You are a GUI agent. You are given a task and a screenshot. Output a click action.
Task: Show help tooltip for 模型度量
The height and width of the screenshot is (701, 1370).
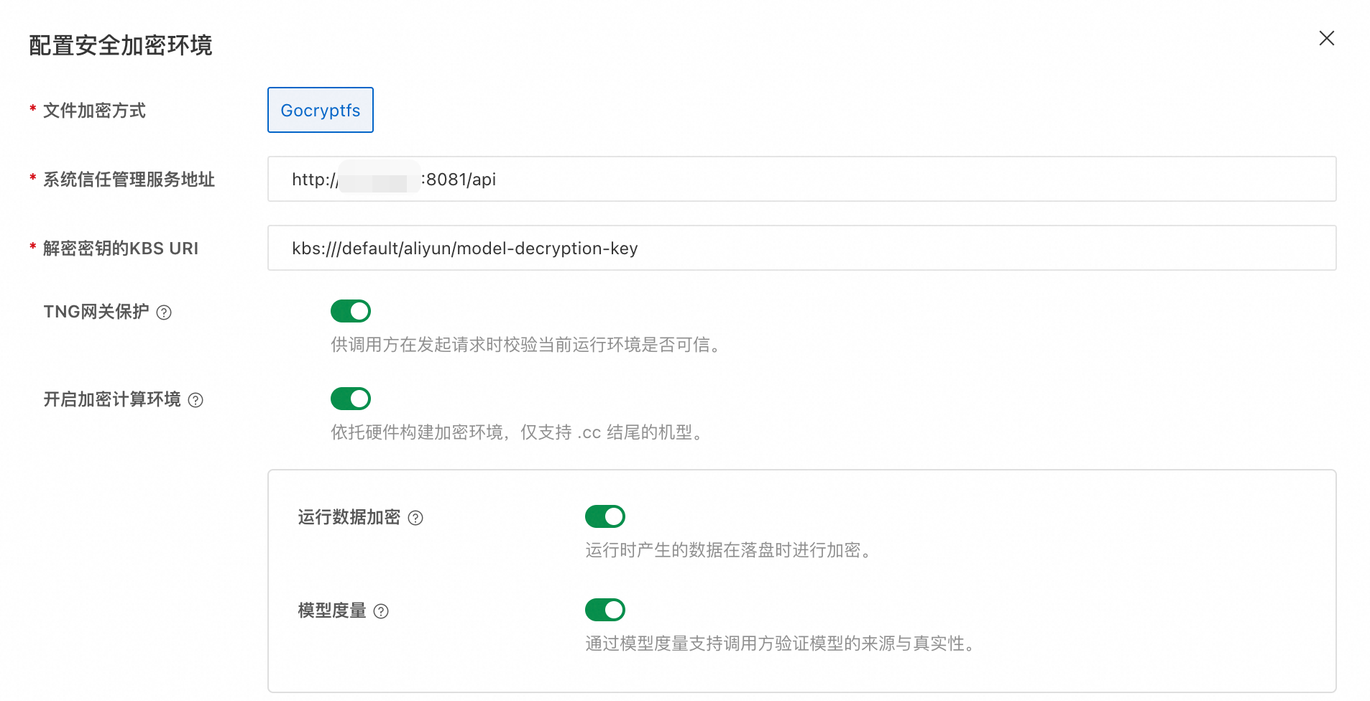point(382,611)
